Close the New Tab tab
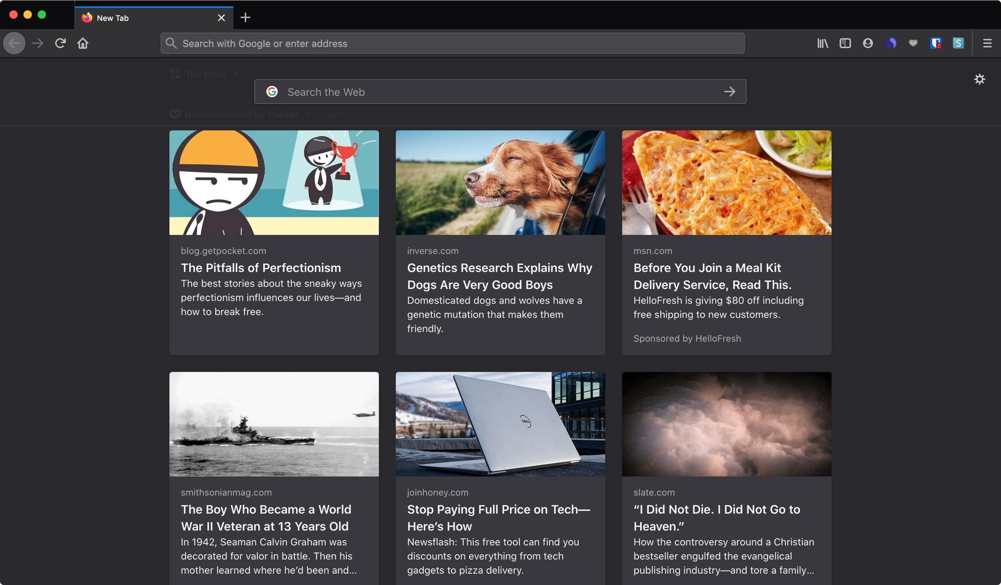Screen dimensions: 1001x585 221,18
